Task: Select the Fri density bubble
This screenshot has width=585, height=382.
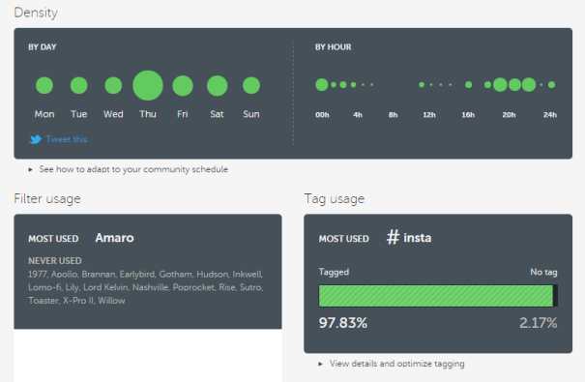Action: (x=183, y=85)
